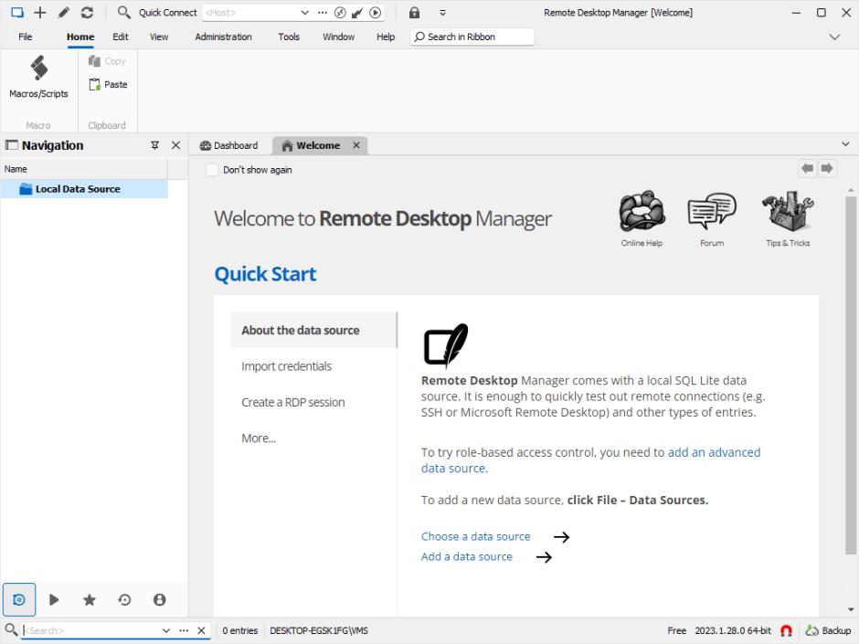Open the Help ribbon tab
The width and height of the screenshot is (859, 644).
(x=386, y=37)
